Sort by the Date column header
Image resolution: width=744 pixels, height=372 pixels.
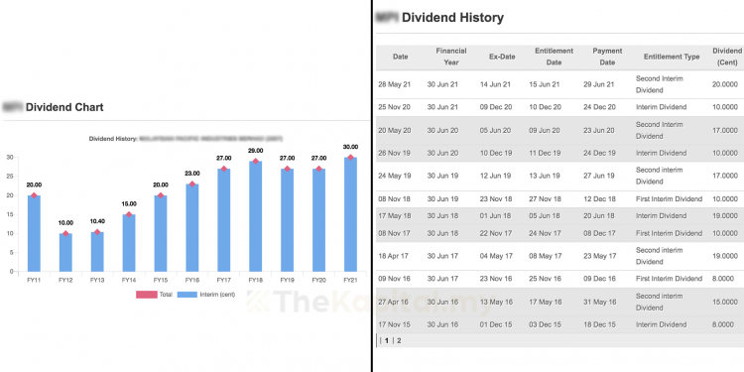coord(401,57)
